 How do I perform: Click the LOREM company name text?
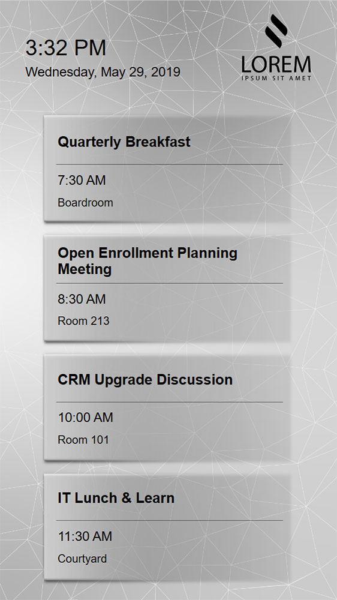click(276, 64)
